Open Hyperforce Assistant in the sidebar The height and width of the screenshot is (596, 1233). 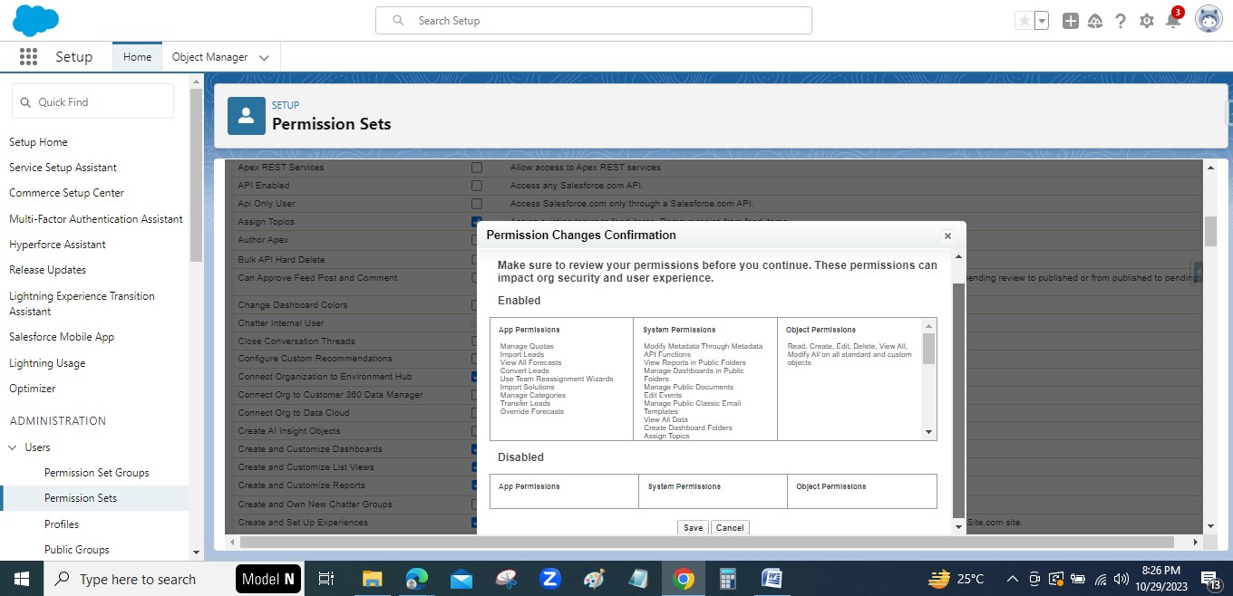pos(57,245)
